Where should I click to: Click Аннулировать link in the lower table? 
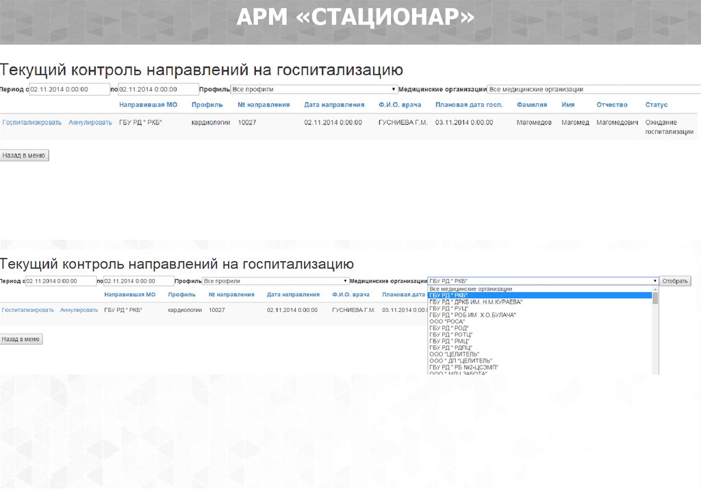79,310
